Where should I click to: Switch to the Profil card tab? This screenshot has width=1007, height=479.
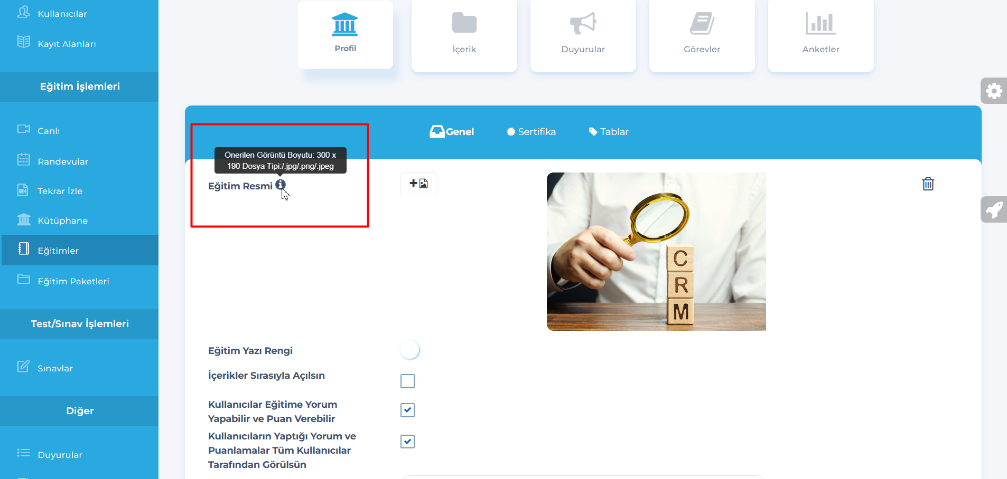(346, 34)
